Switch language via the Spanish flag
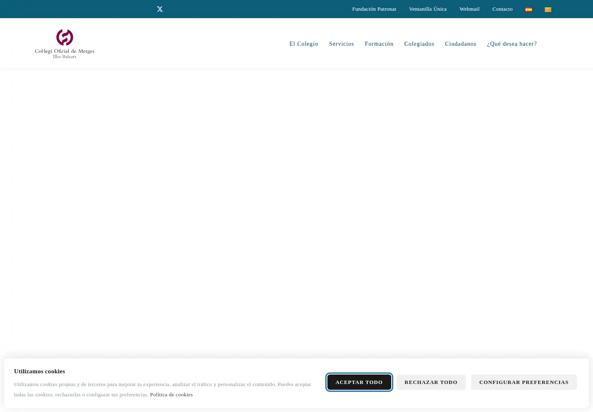 [x=529, y=9]
